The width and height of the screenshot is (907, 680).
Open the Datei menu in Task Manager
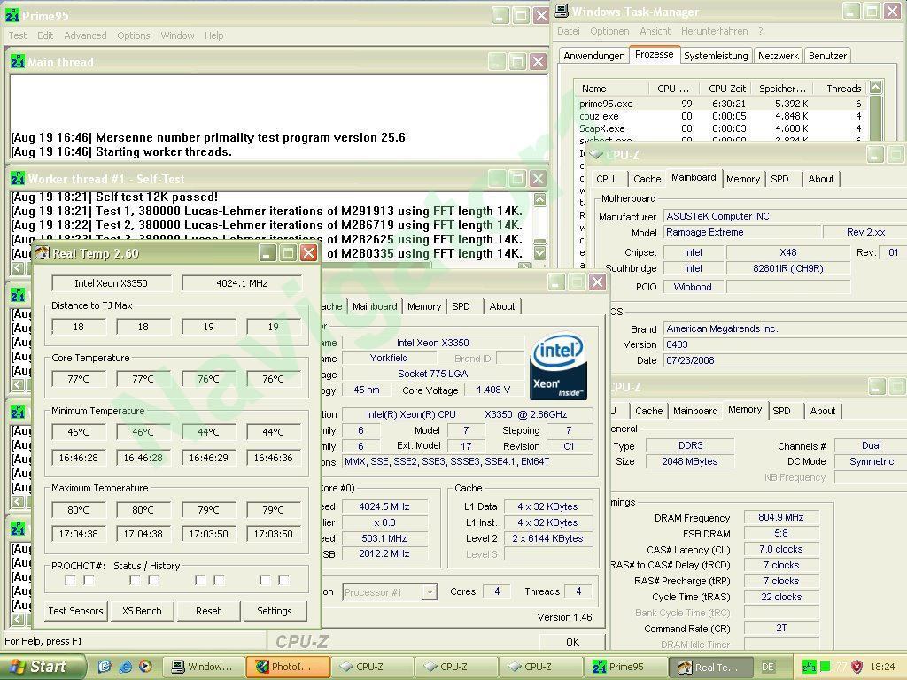tap(568, 31)
